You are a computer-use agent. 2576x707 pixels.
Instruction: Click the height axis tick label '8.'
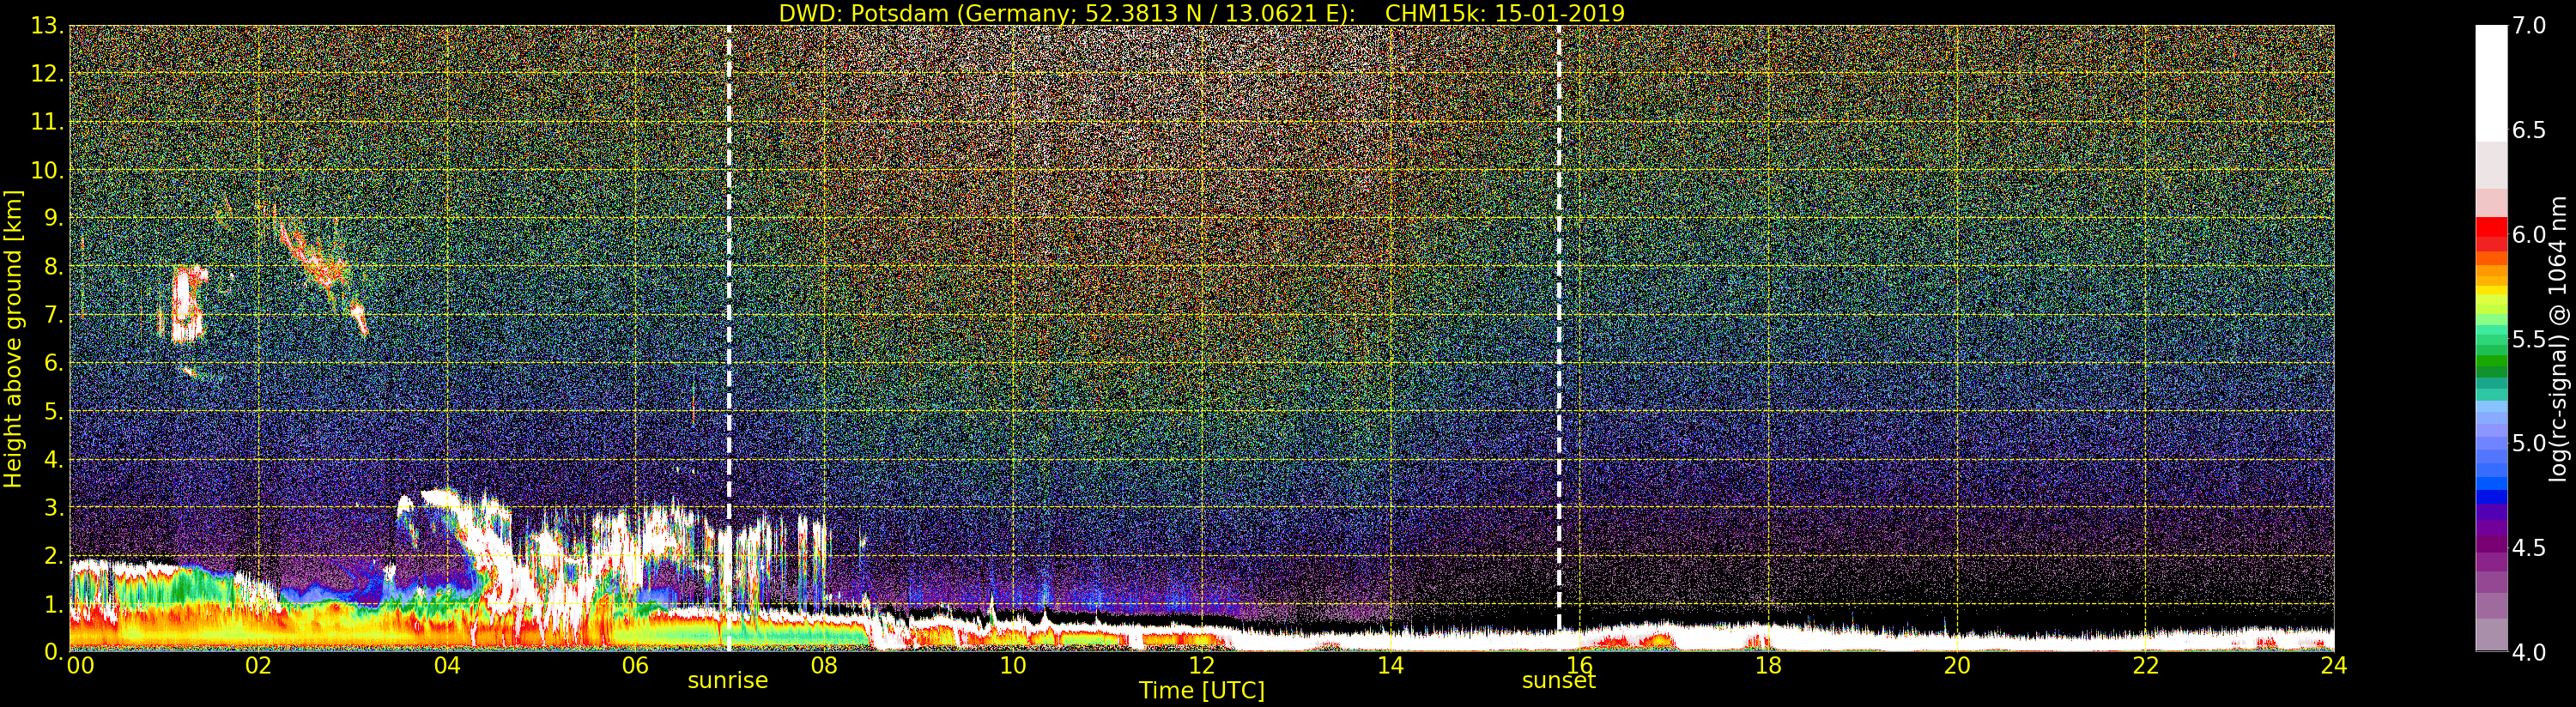53,267
